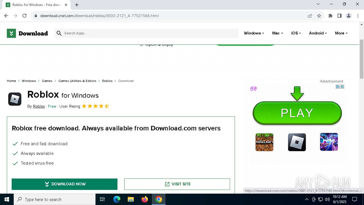The height and width of the screenshot is (205, 364).
Task: Open volume control in system tray
Action: (327, 199)
